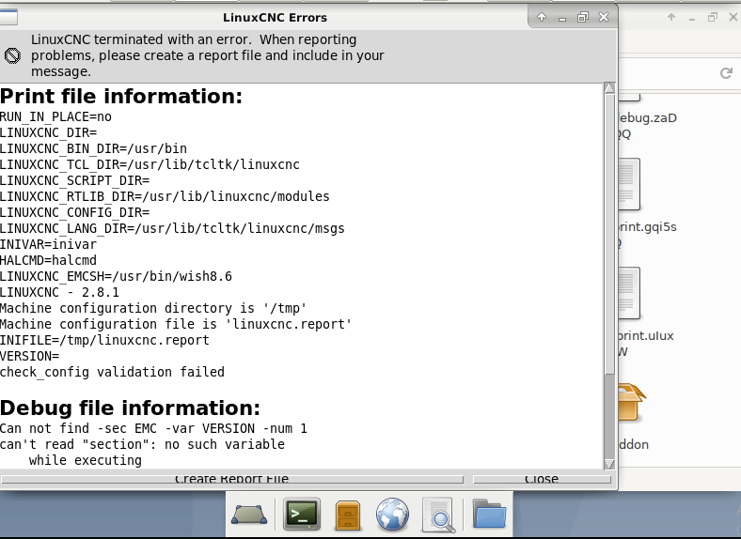Click the 'Debug file information:' heading
This screenshot has width=741, height=539.
point(130,408)
